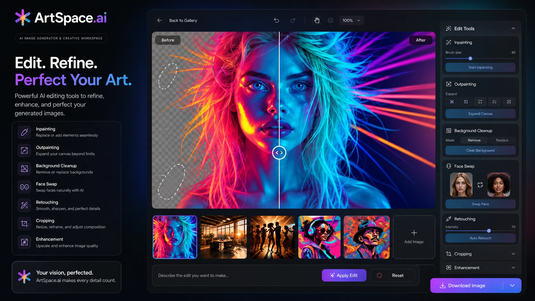Expand the Cropping section
The height and width of the screenshot is (301, 535).
[x=513, y=254]
